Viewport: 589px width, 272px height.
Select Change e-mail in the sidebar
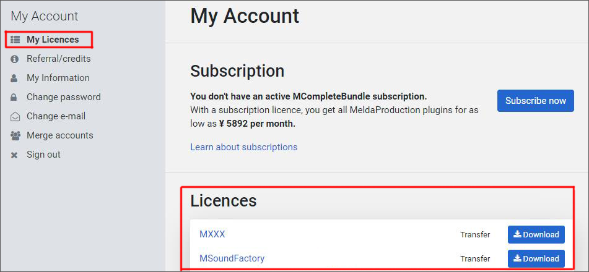56,116
